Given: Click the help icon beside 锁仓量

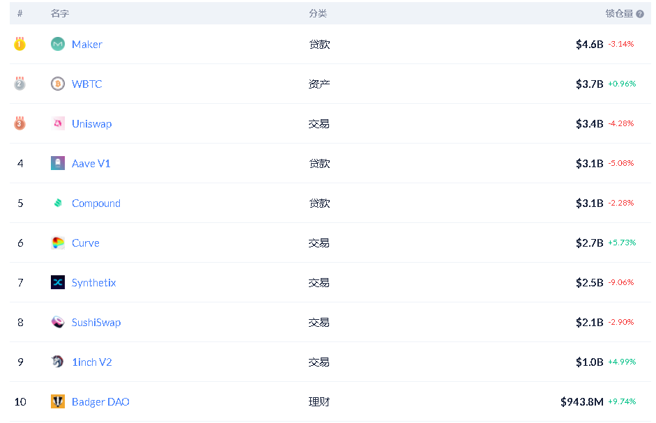Looking at the screenshot, I should [x=640, y=14].
